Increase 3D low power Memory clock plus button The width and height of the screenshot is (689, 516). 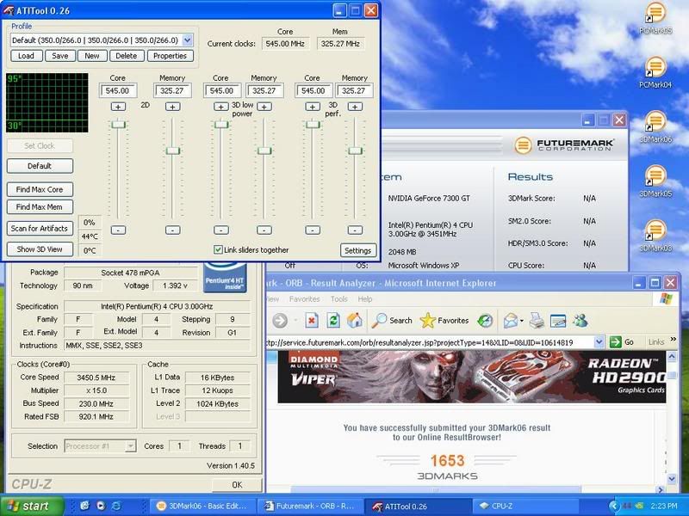[264, 107]
